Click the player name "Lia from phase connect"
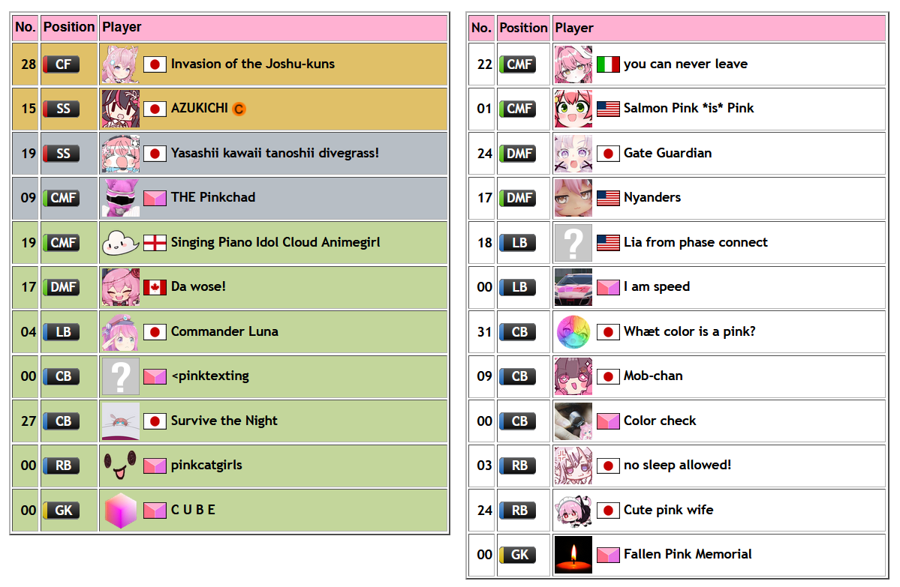 (696, 242)
